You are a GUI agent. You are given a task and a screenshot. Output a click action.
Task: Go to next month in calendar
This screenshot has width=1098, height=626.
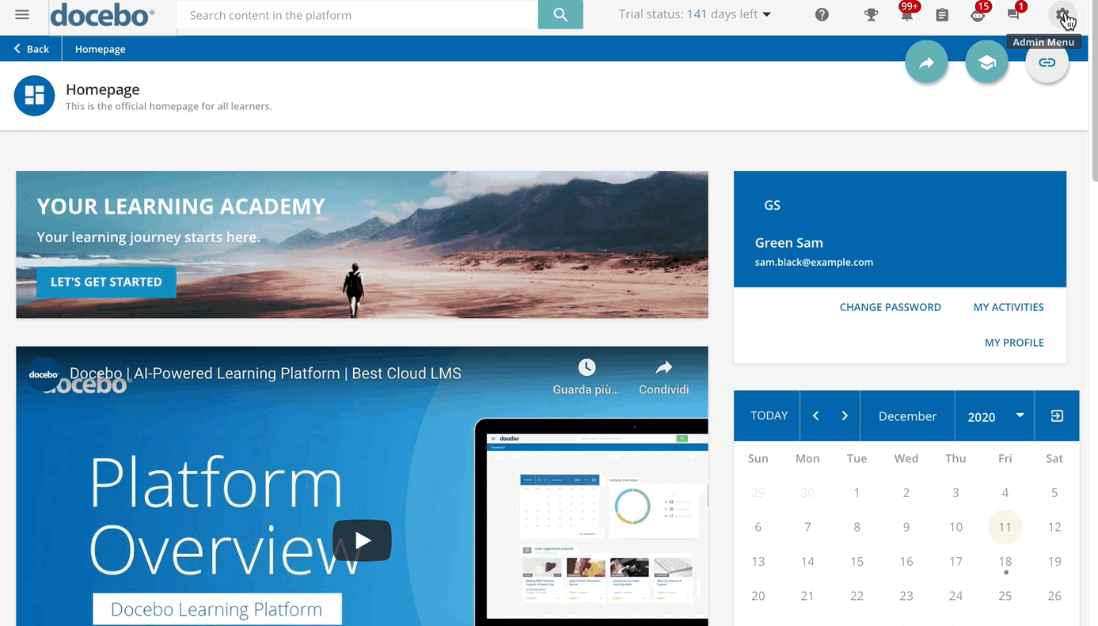[845, 415]
